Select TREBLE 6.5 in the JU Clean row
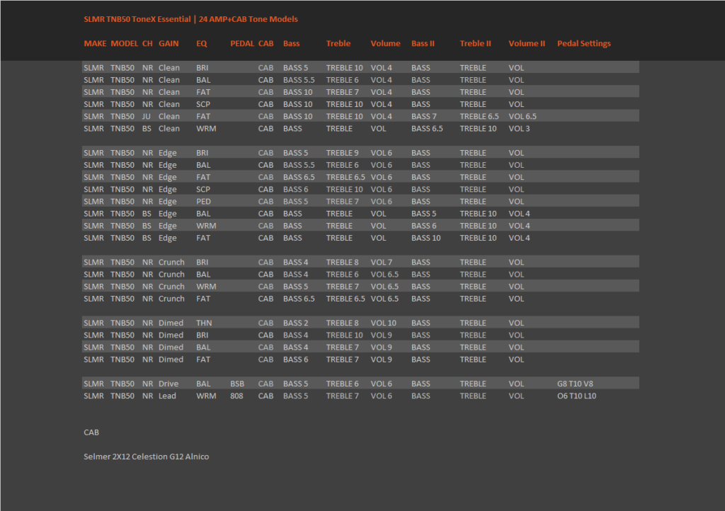Screen dimensions: 725x511 [x=479, y=117]
